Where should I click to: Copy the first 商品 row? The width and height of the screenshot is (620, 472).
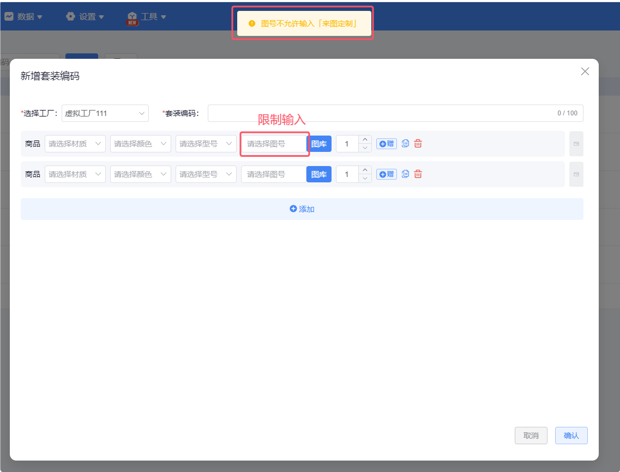[x=405, y=144]
